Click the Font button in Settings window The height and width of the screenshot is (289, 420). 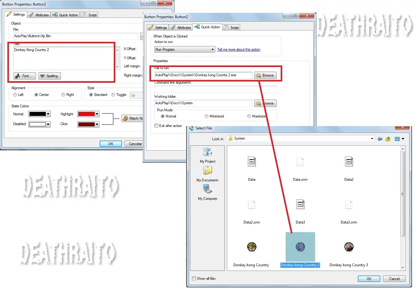(x=25, y=76)
